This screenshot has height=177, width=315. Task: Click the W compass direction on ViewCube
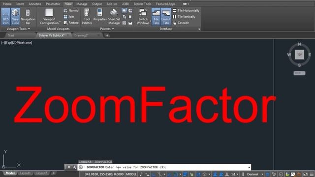(x=289, y=55)
